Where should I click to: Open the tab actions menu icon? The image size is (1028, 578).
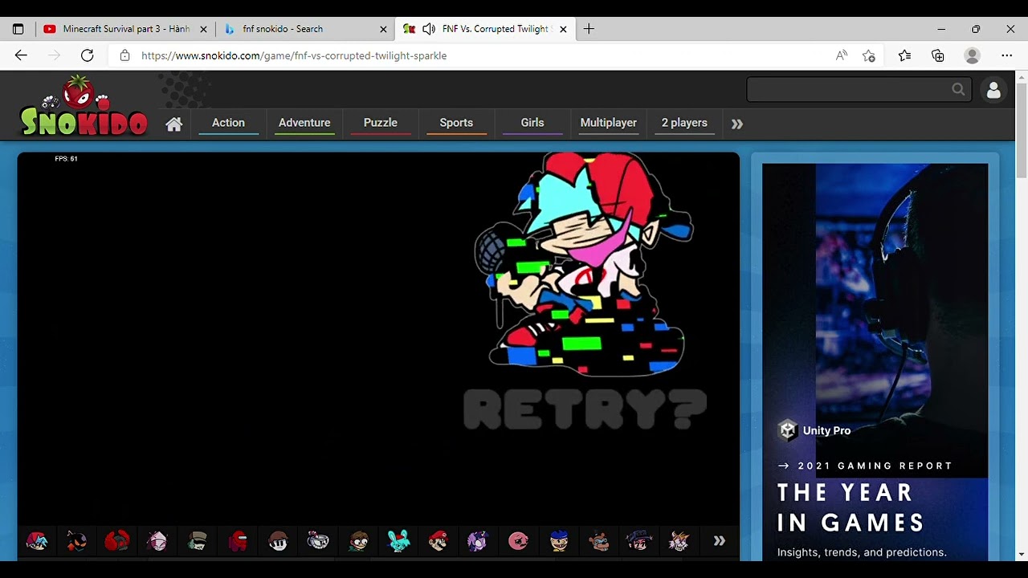pyautogui.click(x=18, y=29)
